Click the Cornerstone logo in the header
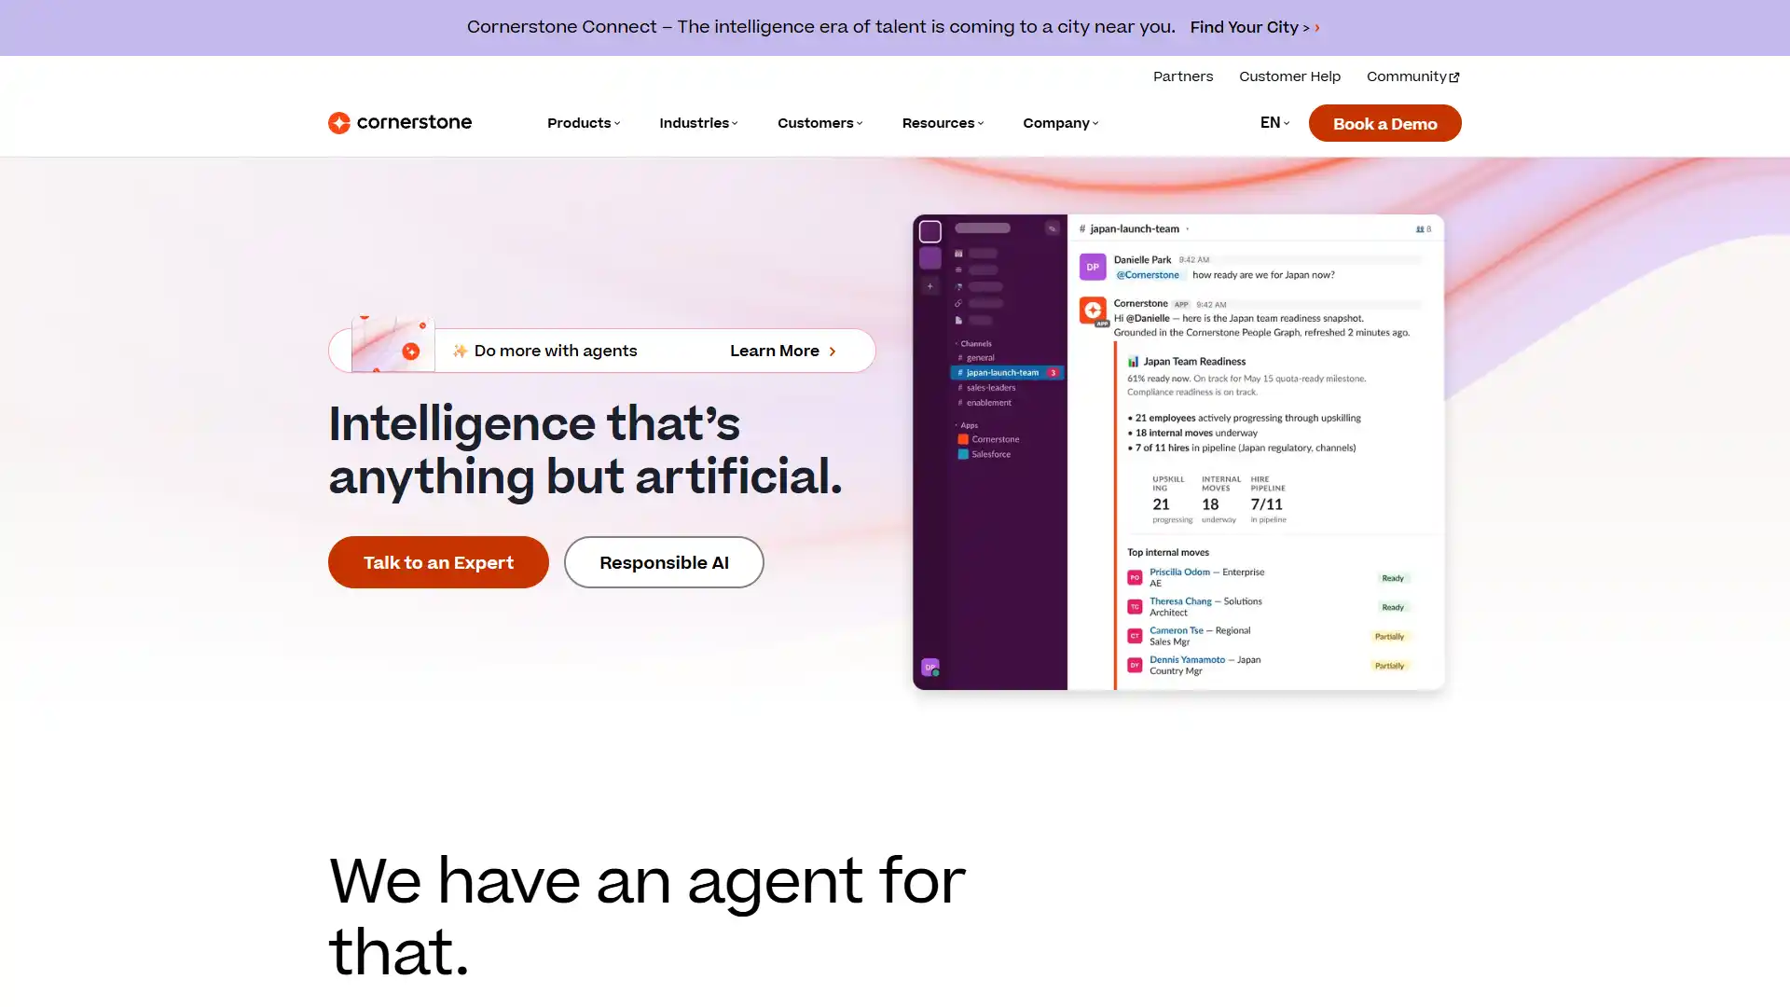This screenshot has height=1007, width=1790. 400,123
